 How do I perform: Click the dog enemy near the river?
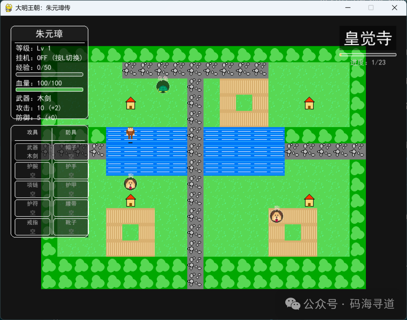130,184
